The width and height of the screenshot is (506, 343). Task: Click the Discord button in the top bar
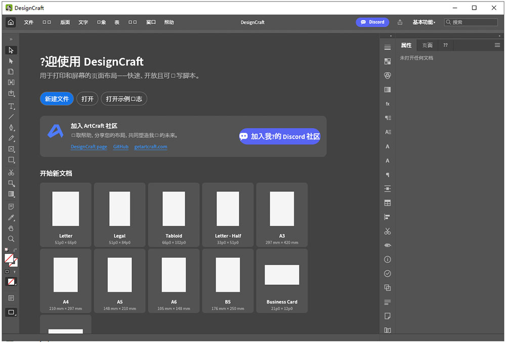(x=372, y=22)
